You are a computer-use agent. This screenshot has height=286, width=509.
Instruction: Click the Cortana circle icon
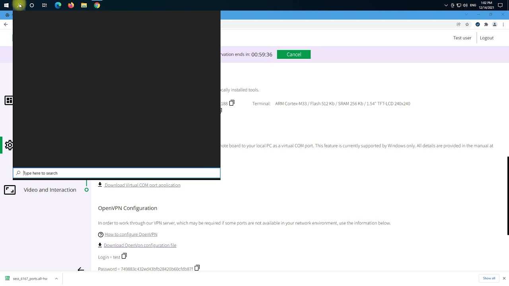click(x=32, y=5)
